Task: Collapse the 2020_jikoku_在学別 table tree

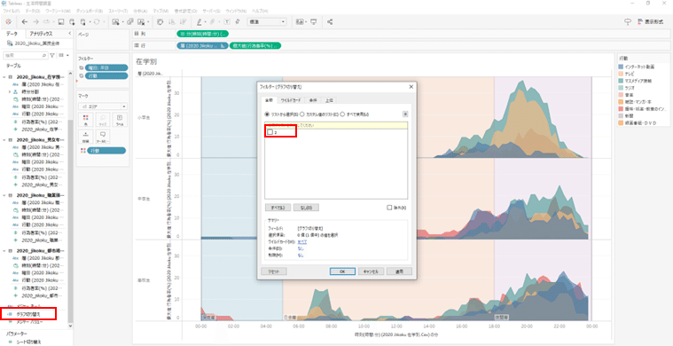Action: 4,76
